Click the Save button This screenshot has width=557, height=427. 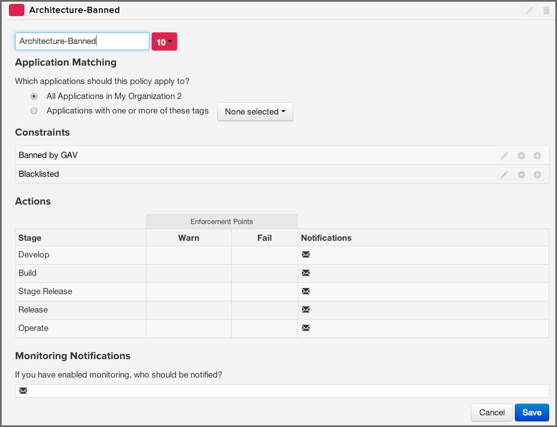531,413
